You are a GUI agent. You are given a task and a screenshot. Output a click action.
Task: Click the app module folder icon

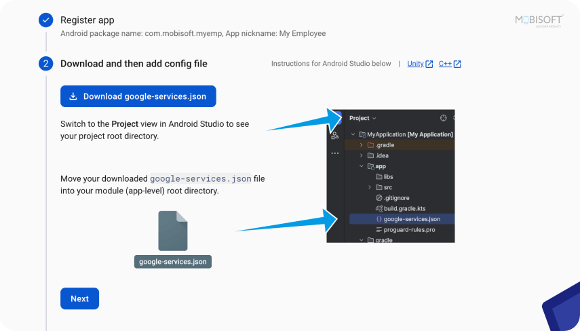coord(370,166)
